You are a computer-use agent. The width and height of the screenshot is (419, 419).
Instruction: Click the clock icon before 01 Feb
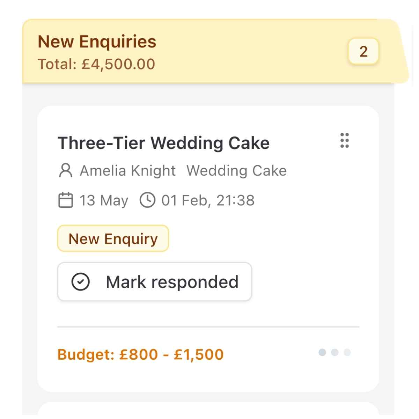point(147,200)
